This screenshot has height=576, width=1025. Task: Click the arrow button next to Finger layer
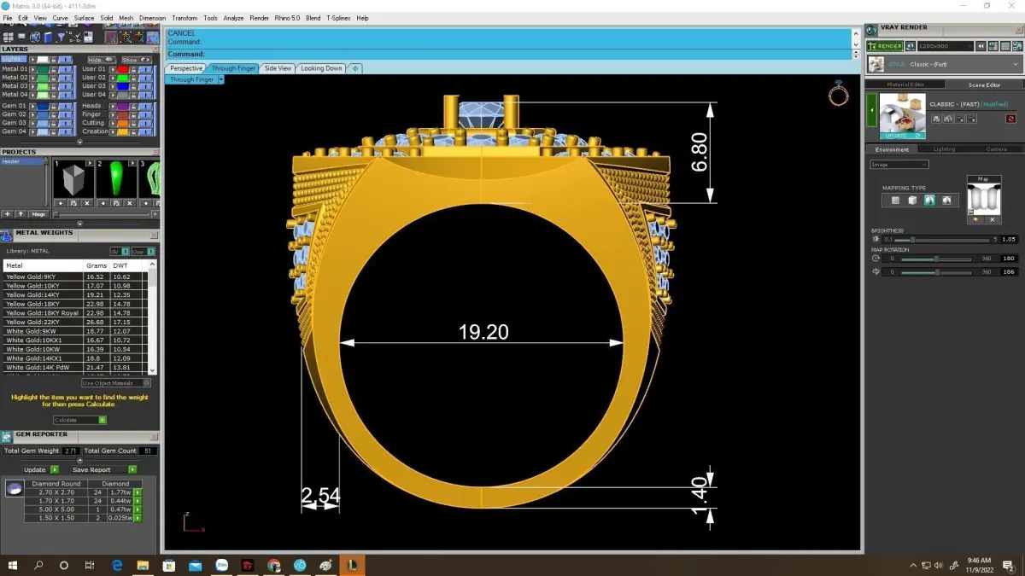click(x=112, y=114)
